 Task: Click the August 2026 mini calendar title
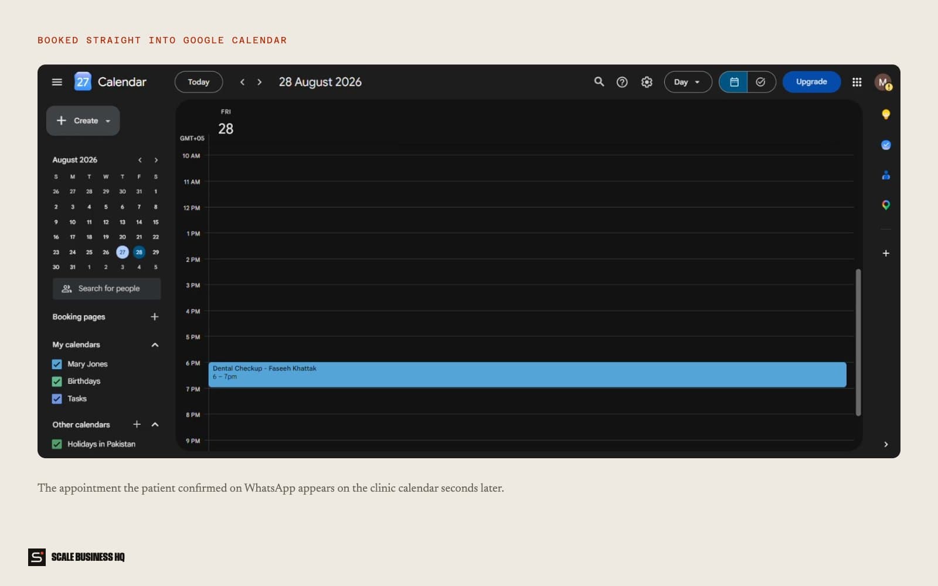pos(74,160)
